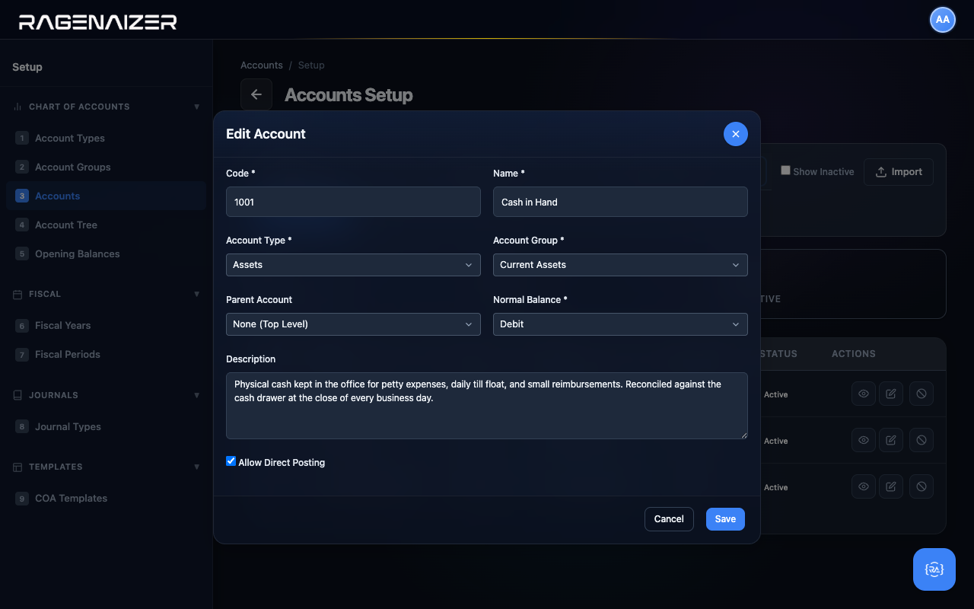Viewport: 974px width, 609px height.
Task: Edit the second Active row's account
Action: tap(891, 441)
